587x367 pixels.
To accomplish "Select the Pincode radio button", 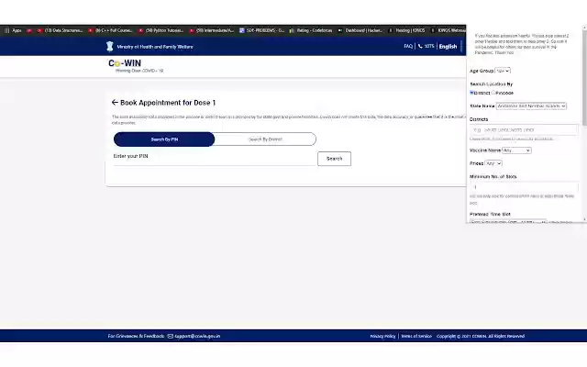I will click(493, 93).
